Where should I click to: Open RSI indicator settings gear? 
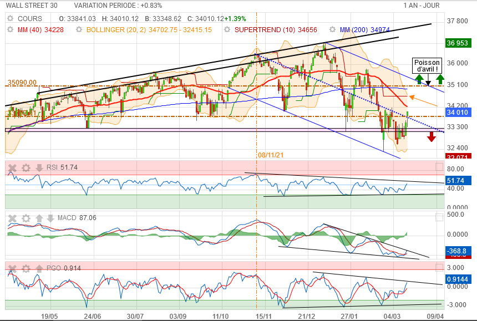26,167
